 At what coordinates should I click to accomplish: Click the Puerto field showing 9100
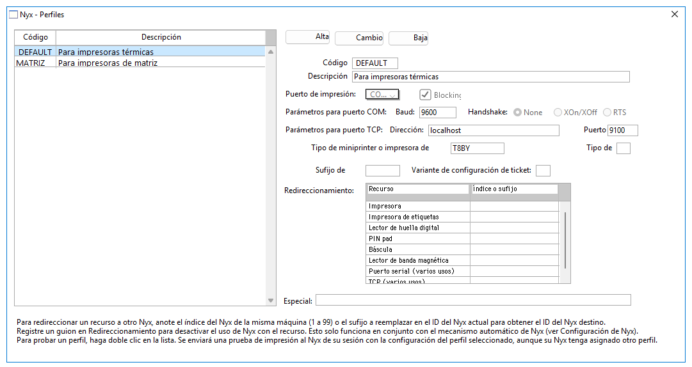(x=623, y=130)
